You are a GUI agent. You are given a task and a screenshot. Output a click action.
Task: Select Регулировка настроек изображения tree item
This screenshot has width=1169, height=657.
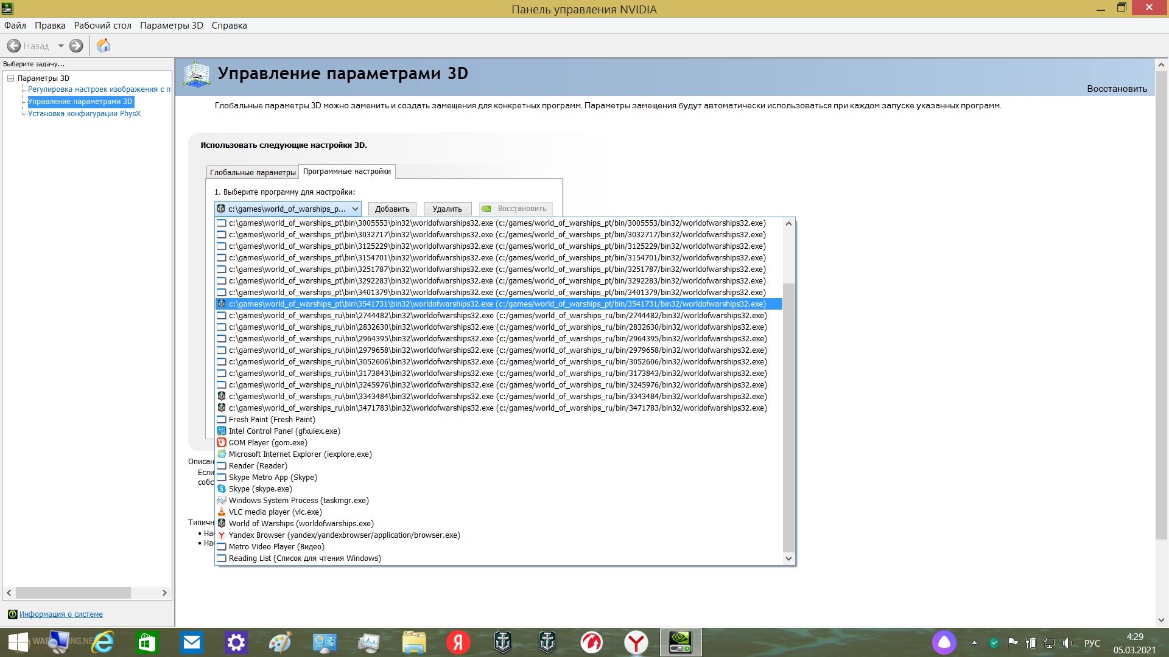pyautogui.click(x=99, y=89)
